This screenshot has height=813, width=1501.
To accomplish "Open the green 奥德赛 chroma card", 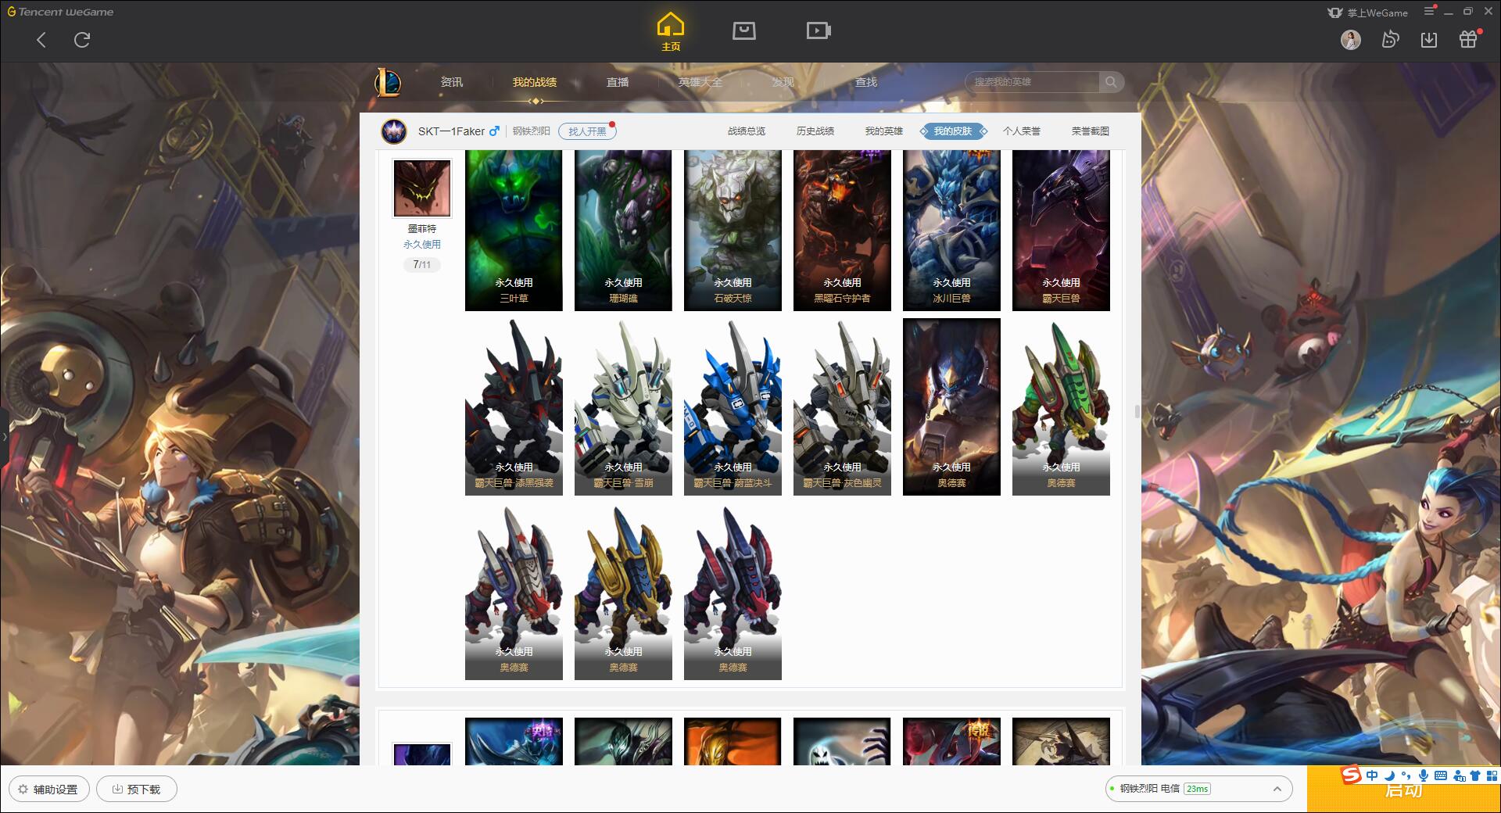I will 1061,406.
